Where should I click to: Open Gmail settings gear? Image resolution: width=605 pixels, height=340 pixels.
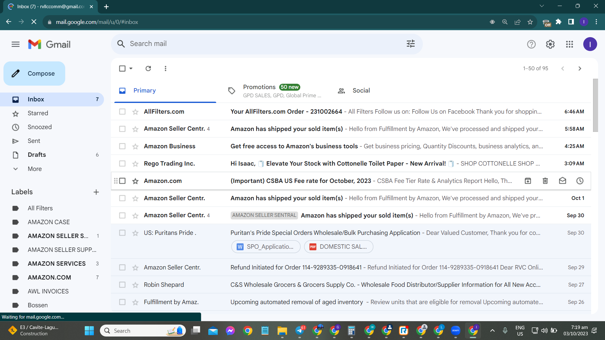[550, 44]
